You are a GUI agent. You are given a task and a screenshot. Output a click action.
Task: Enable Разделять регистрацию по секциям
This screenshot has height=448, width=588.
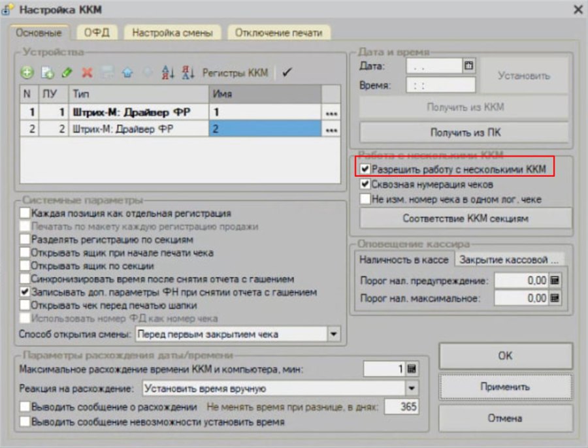pyautogui.click(x=25, y=239)
